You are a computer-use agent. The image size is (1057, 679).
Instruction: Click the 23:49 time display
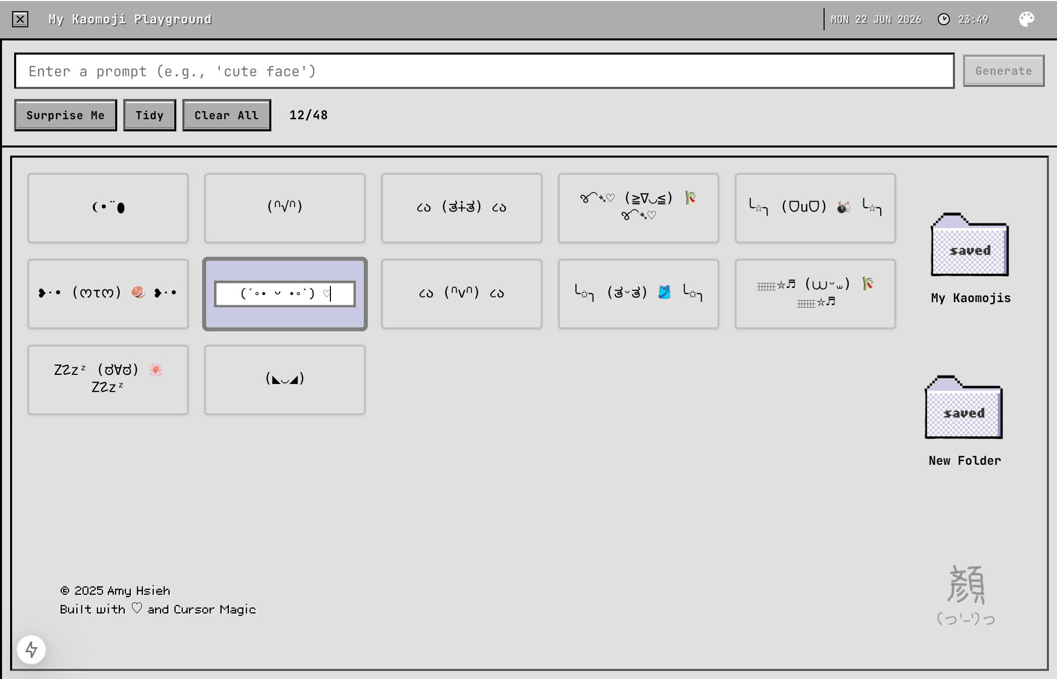coord(973,19)
